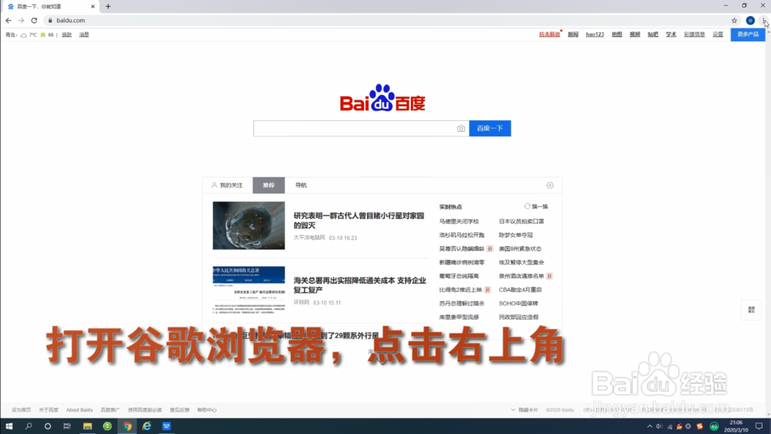Screen dimensions: 771x434
Task: Close the Baidu browser tab
Action: [93, 6]
